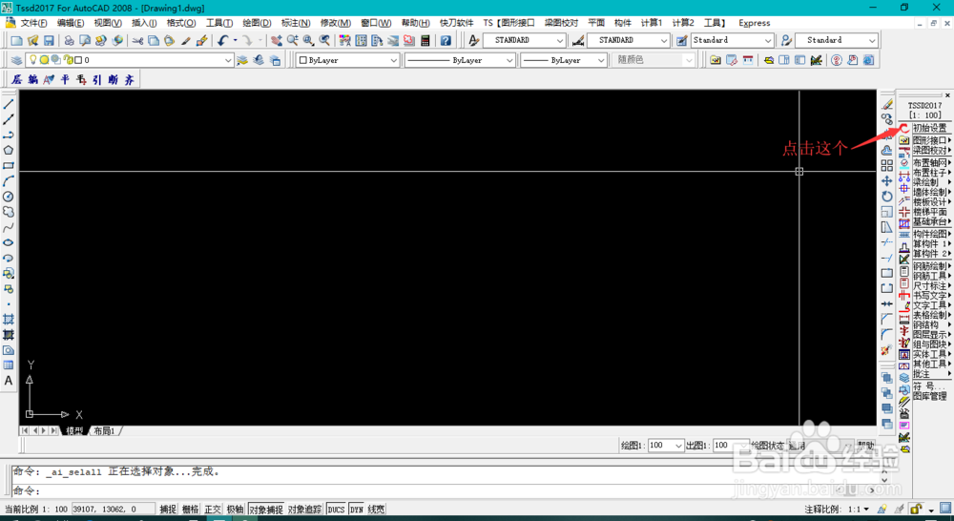Click the 层 TSSD toolbar icon
Image resolution: width=954 pixels, height=521 pixels.
point(17,80)
